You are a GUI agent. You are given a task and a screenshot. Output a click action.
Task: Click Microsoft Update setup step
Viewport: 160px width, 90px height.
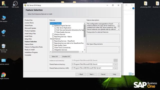click(30, 28)
